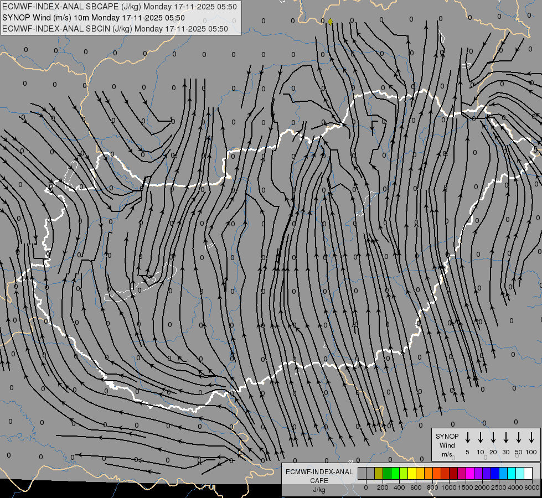This screenshot has width=542, height=498.
Task: Click the 600 tick on CAPE scale
Action: [416, 487]
